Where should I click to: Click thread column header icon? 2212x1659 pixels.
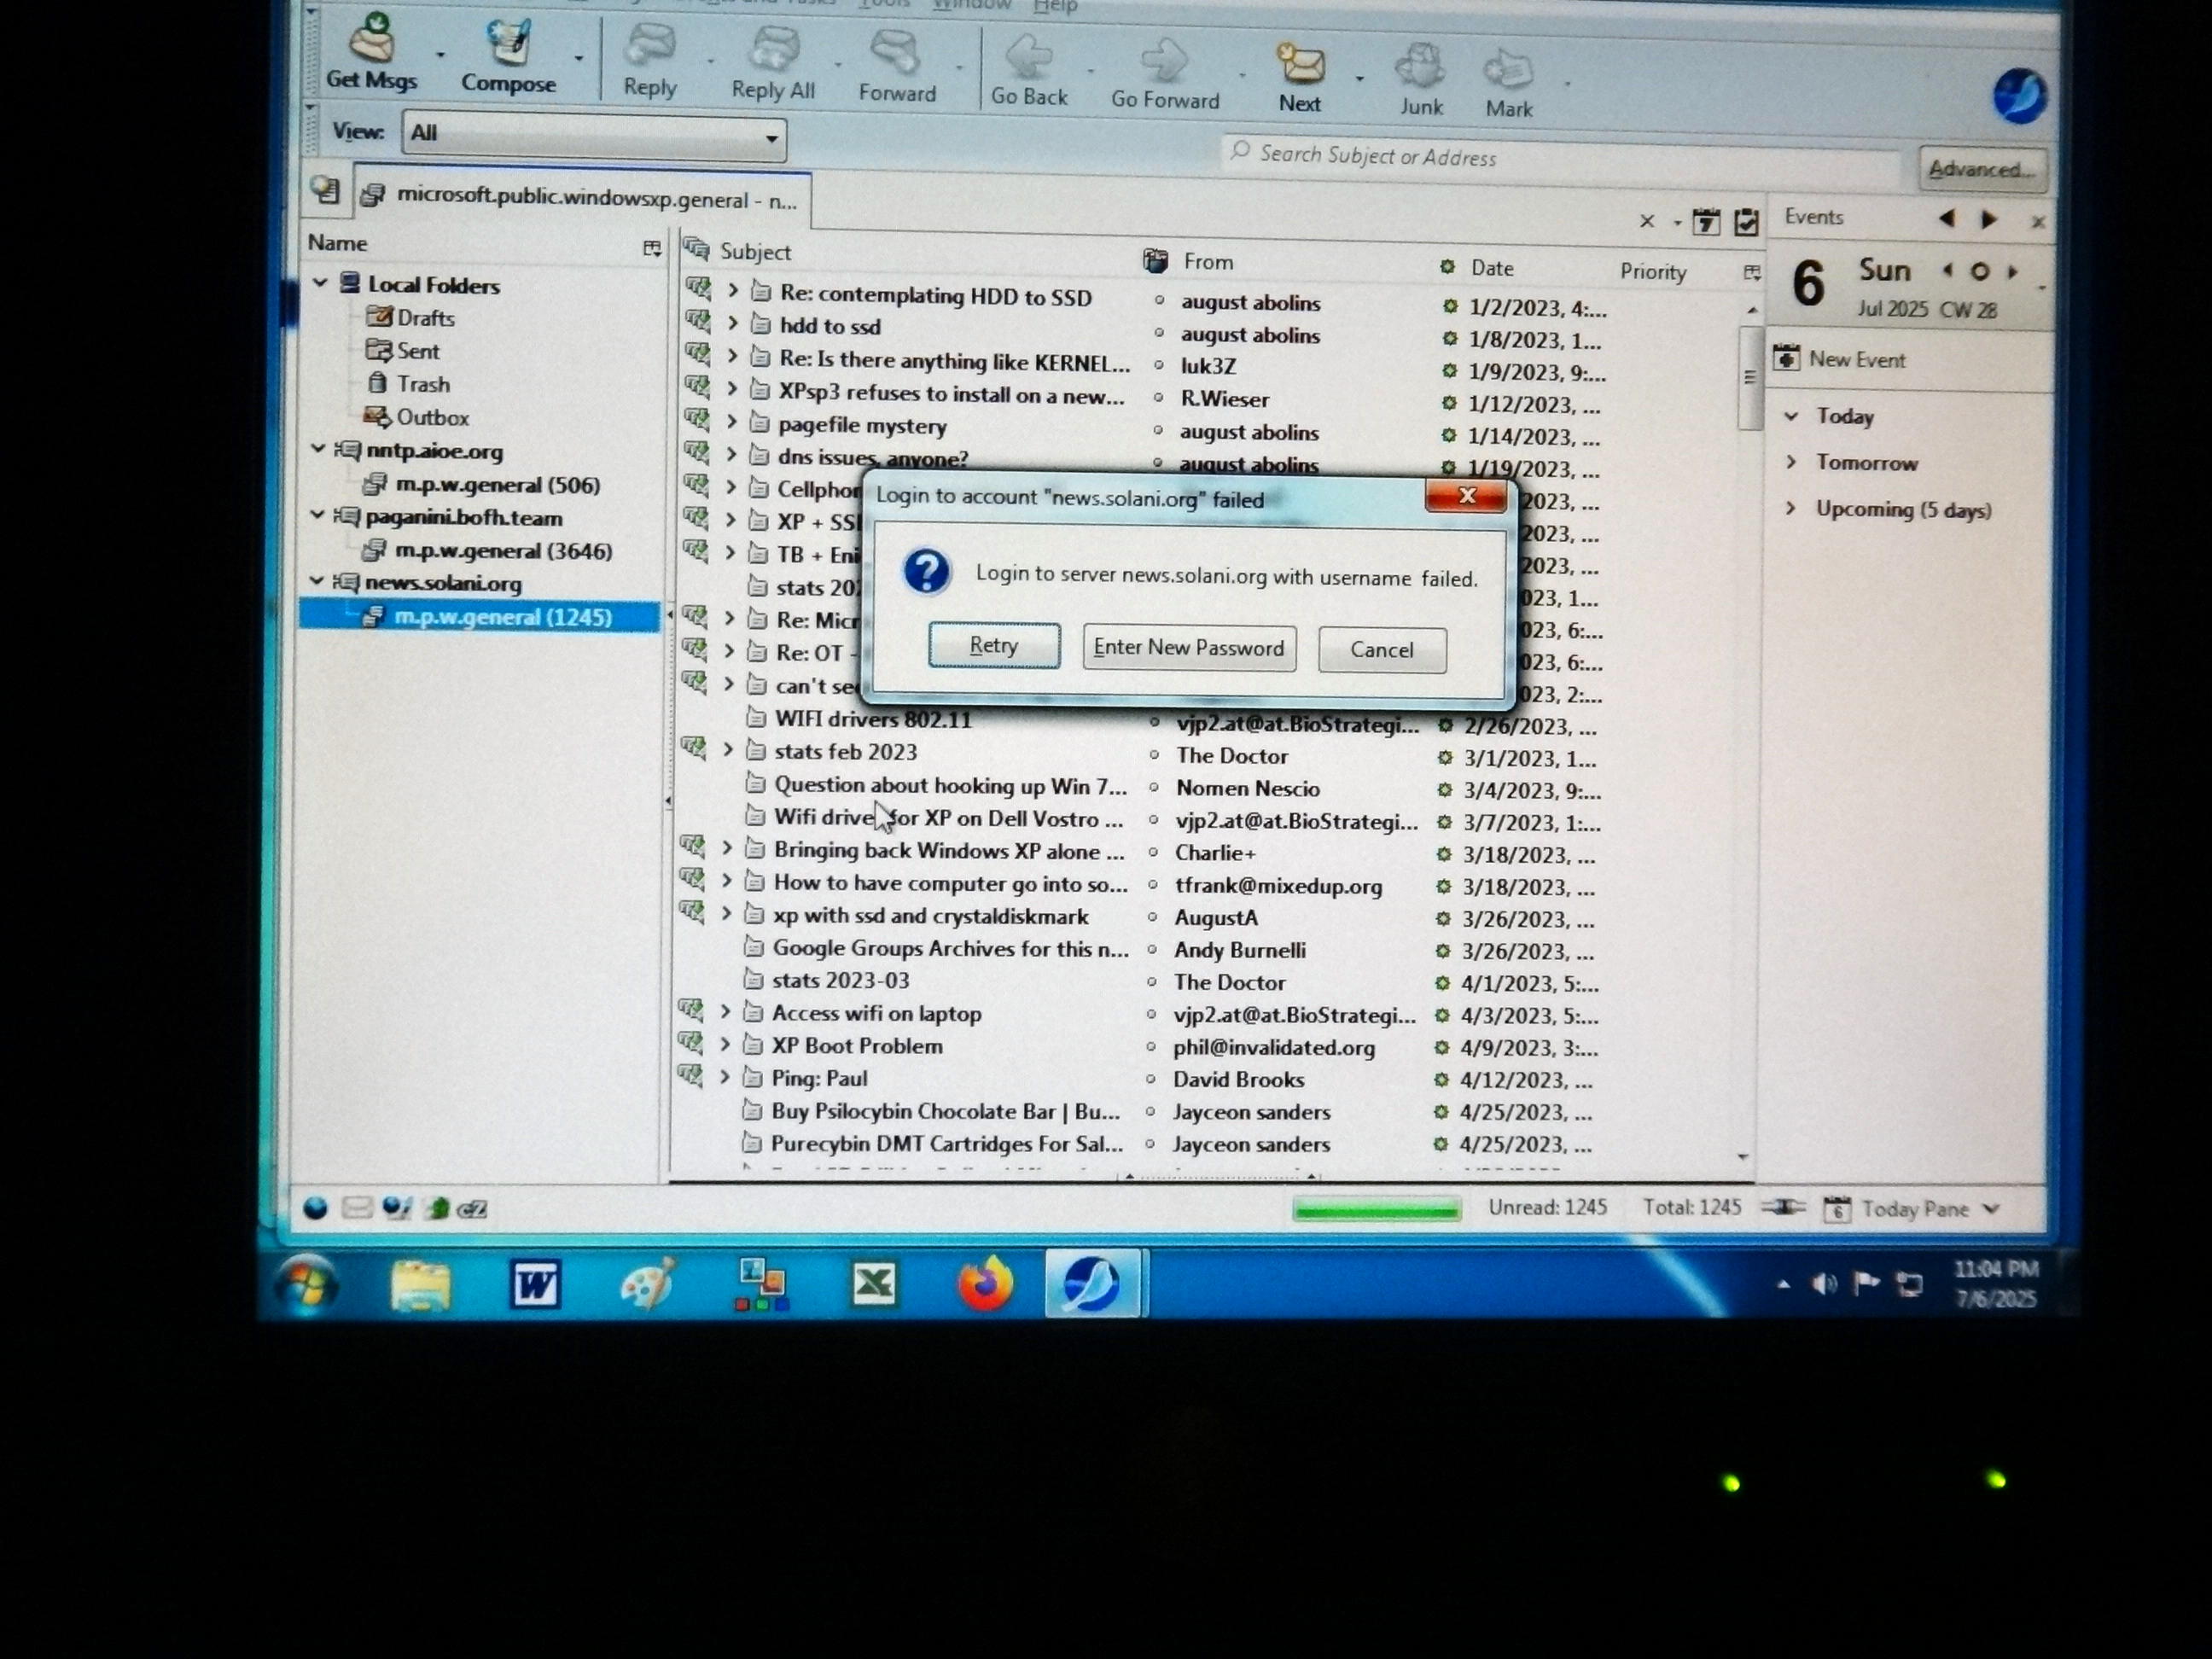pyautogui.click(x=697, y=249)
